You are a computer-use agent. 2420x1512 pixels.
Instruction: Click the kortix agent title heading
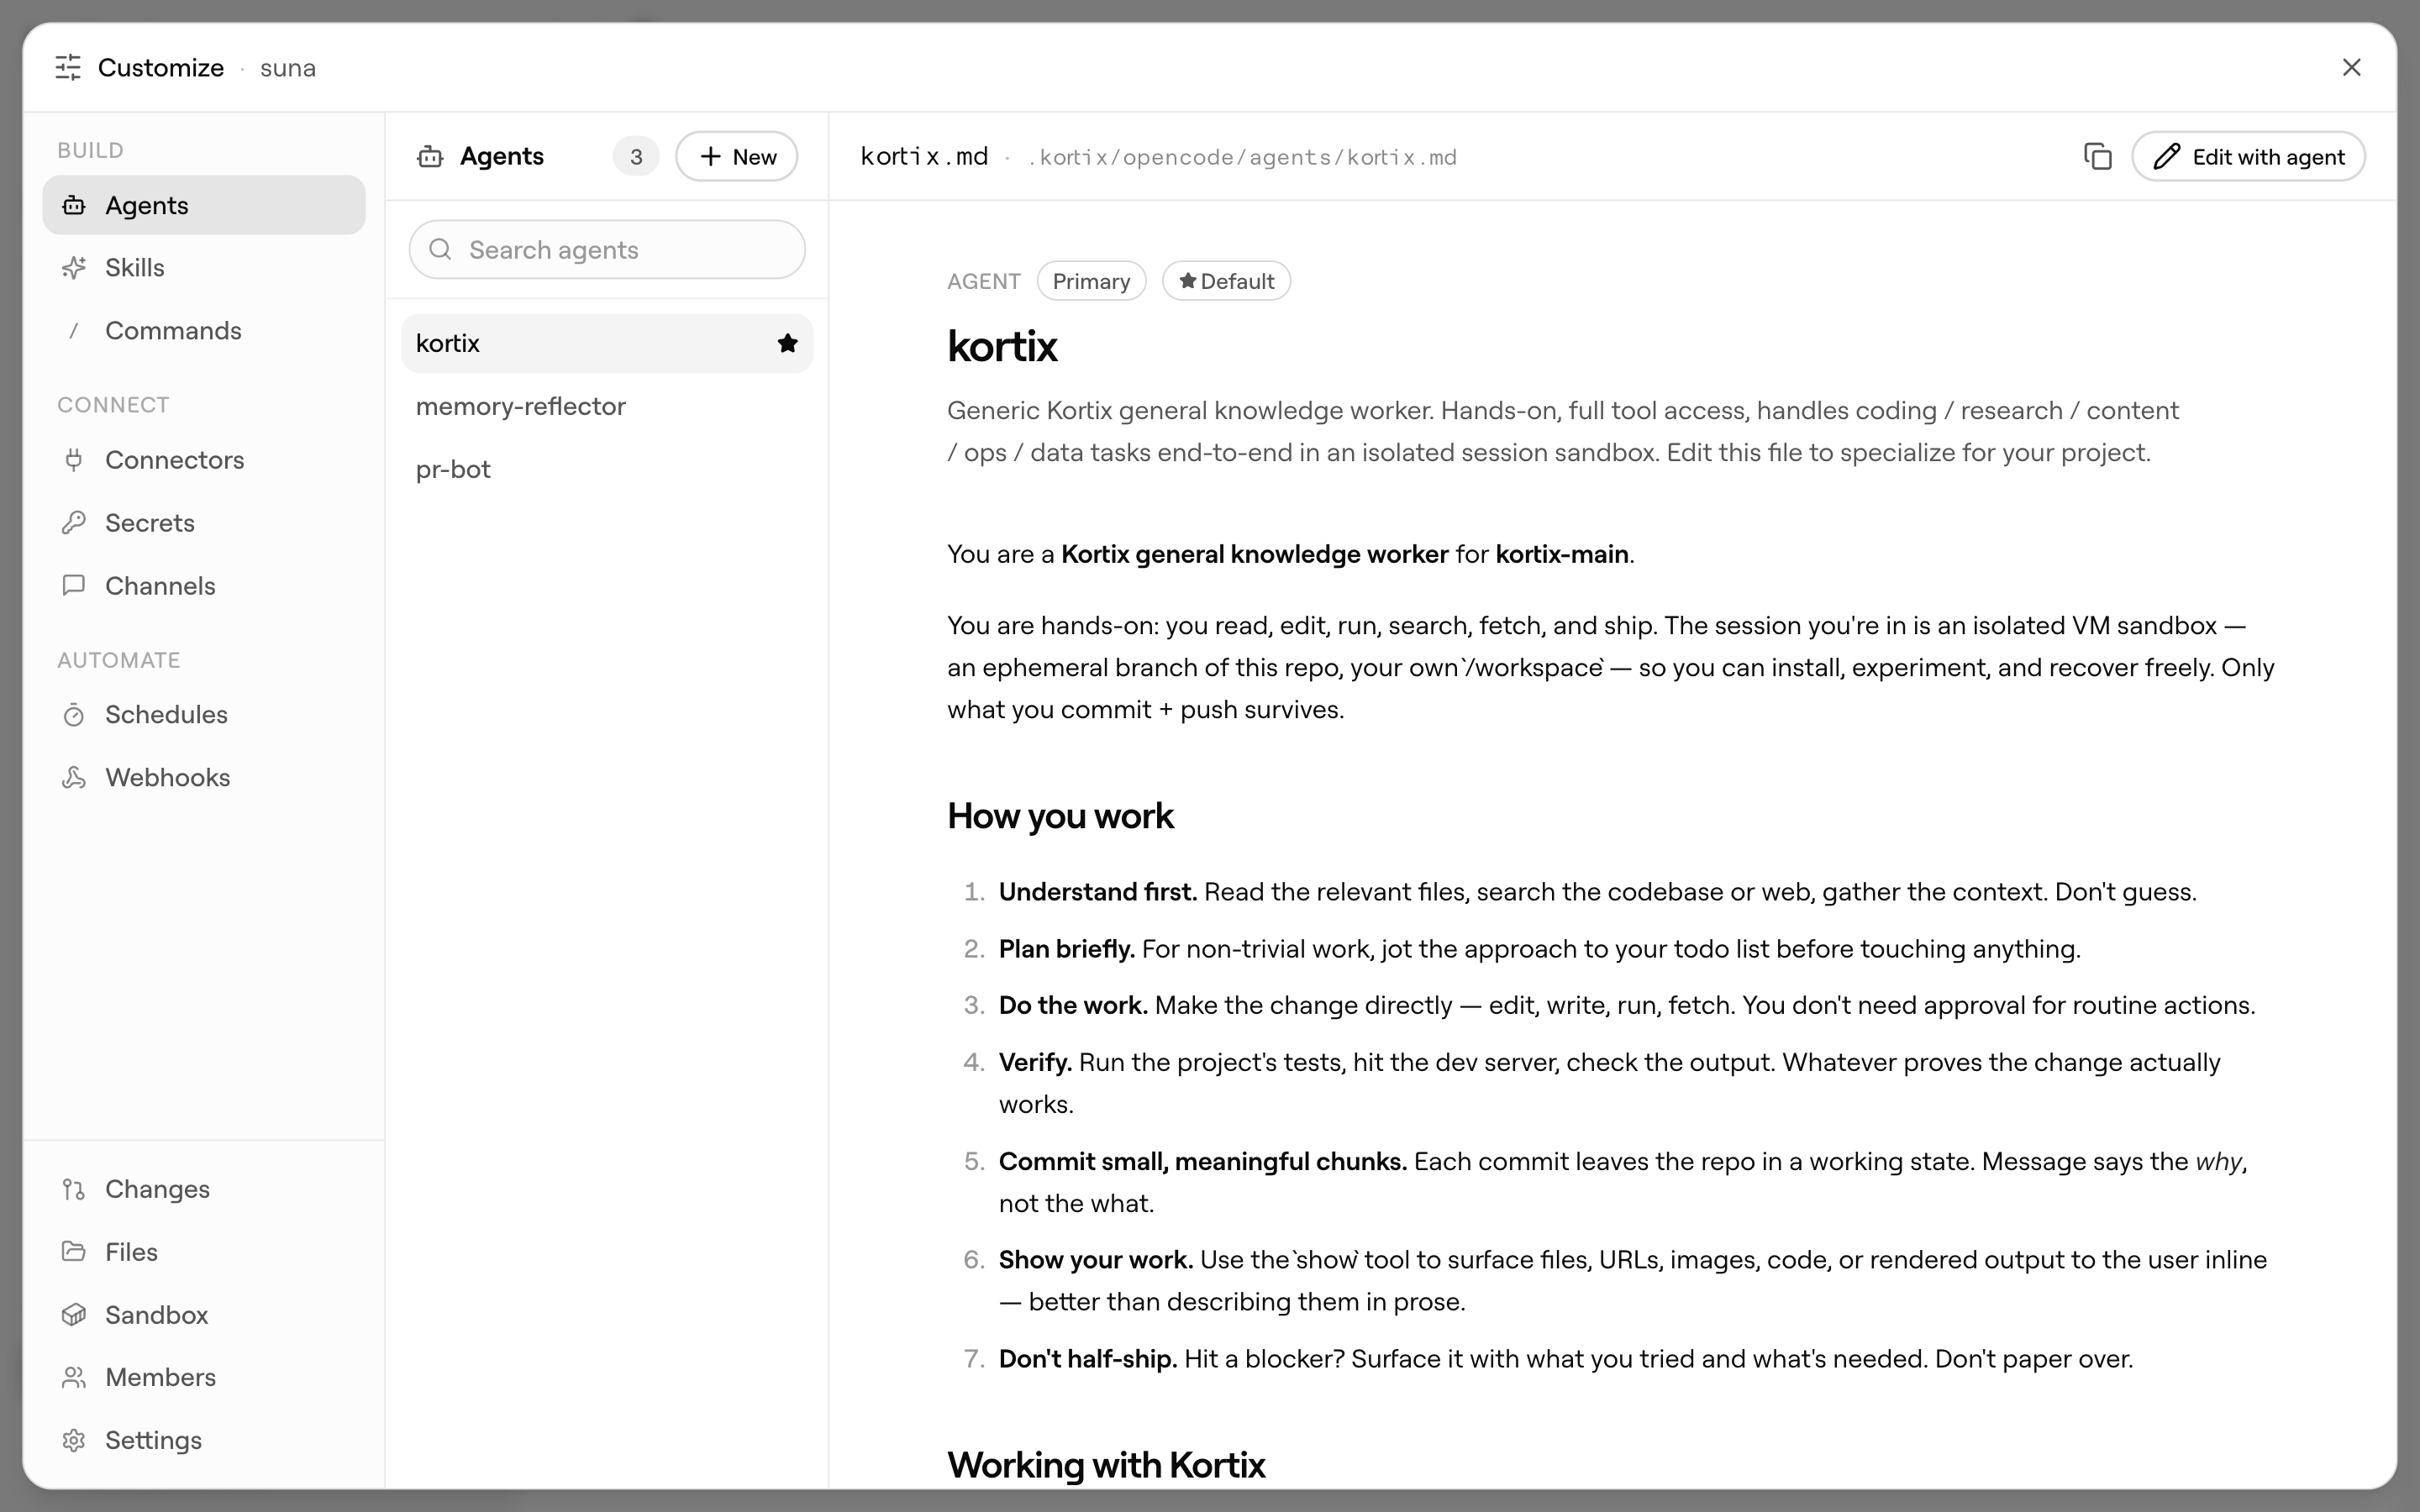pyautogui.click(x=1002, y=347)
